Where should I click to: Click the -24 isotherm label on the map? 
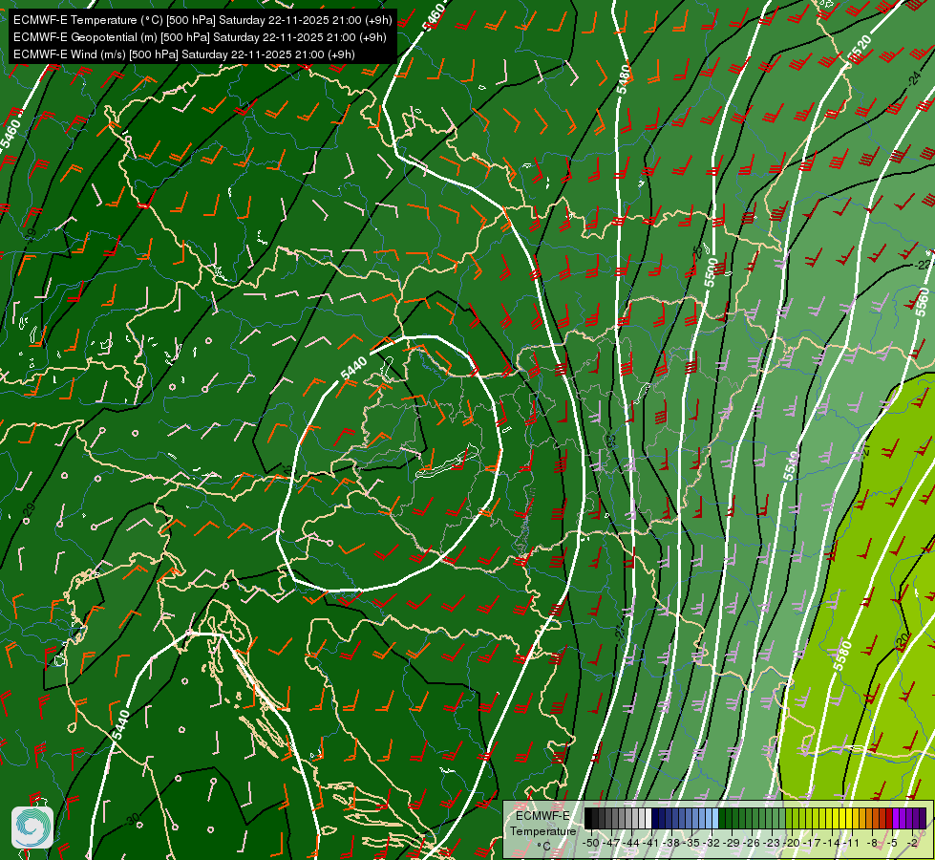(x=916, y=78)
